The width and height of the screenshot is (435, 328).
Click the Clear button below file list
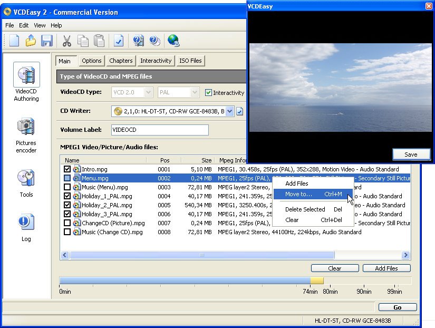[335, 268]
